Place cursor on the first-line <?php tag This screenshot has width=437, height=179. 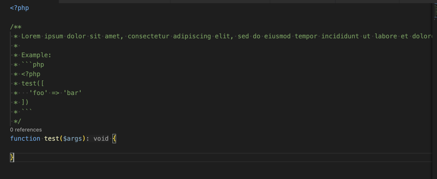pos(19,8)
